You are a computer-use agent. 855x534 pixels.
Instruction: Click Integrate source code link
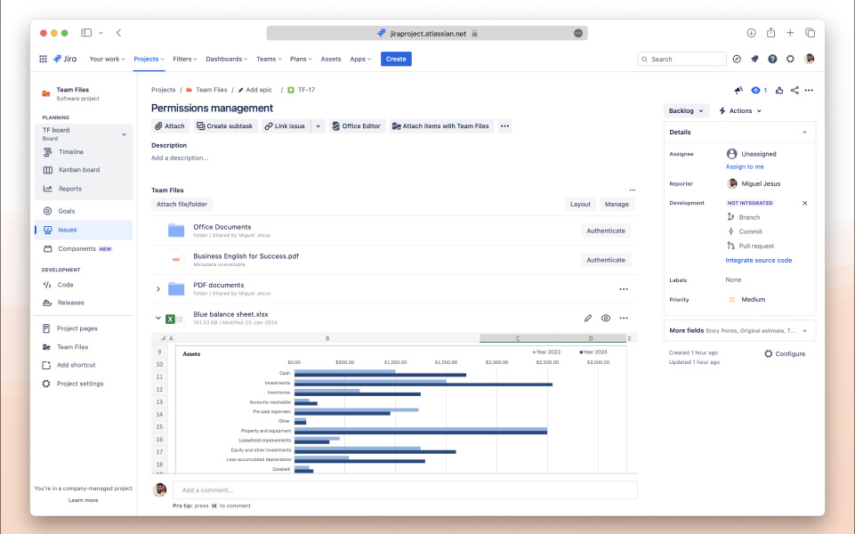(x=759, y=261)
